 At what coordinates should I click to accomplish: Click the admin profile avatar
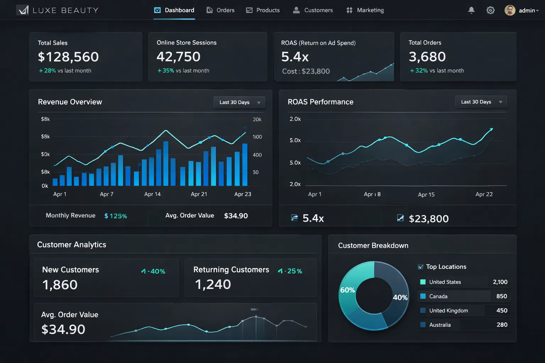pyautogui.click(x=510, y=10)
